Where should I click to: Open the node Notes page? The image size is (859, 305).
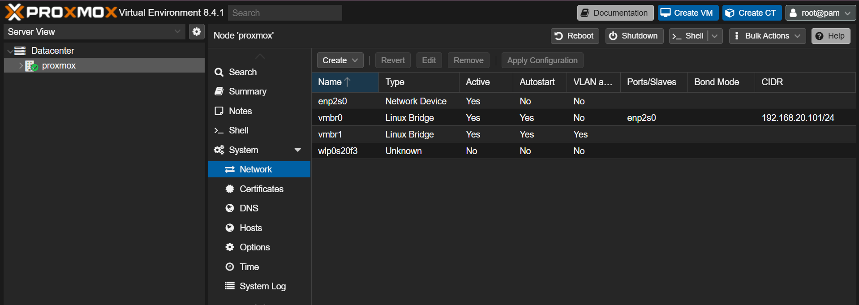pyautogui.click(x=240, y=111)
